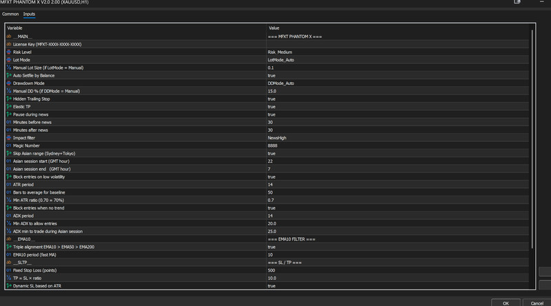
Task: Click the enum icon beside Risk Level
Action: pos(9,52)
